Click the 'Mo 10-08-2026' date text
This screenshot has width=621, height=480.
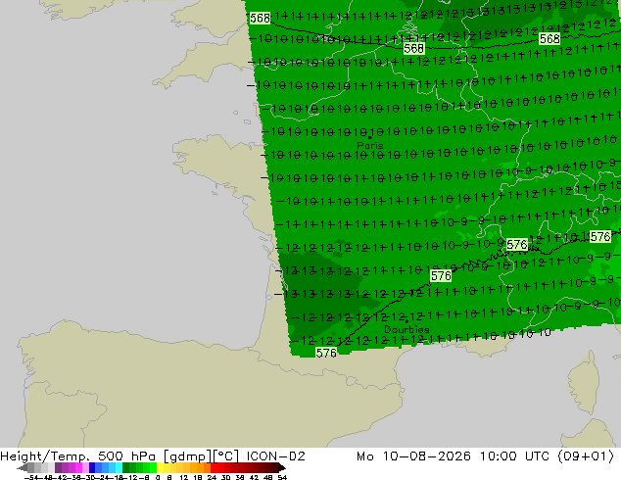[x=413, y=456]
